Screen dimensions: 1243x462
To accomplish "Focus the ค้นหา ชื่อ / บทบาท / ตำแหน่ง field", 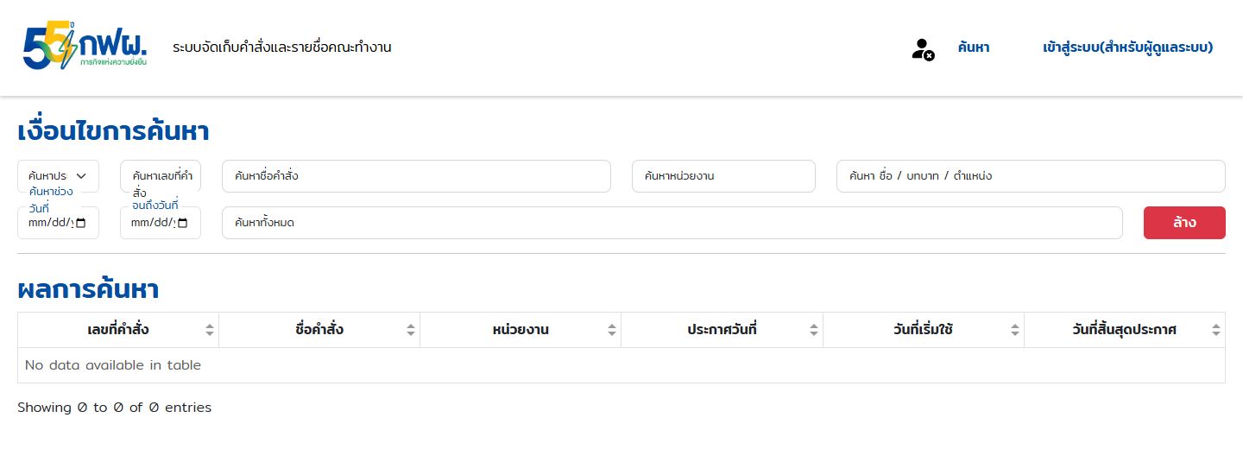I will click(1031, 176).
